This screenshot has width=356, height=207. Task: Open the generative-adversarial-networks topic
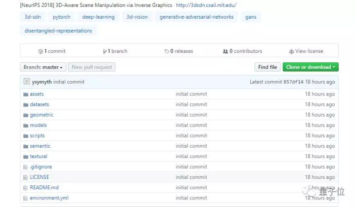[196, 17]
